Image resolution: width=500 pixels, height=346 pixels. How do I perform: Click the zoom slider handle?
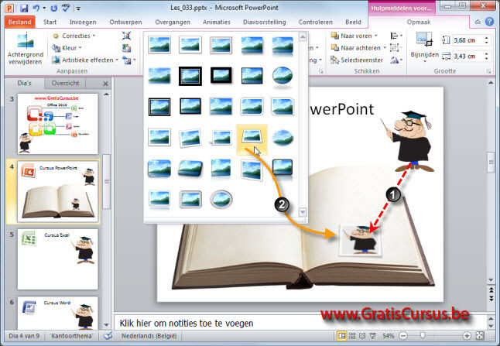click(x=423, y=335)
